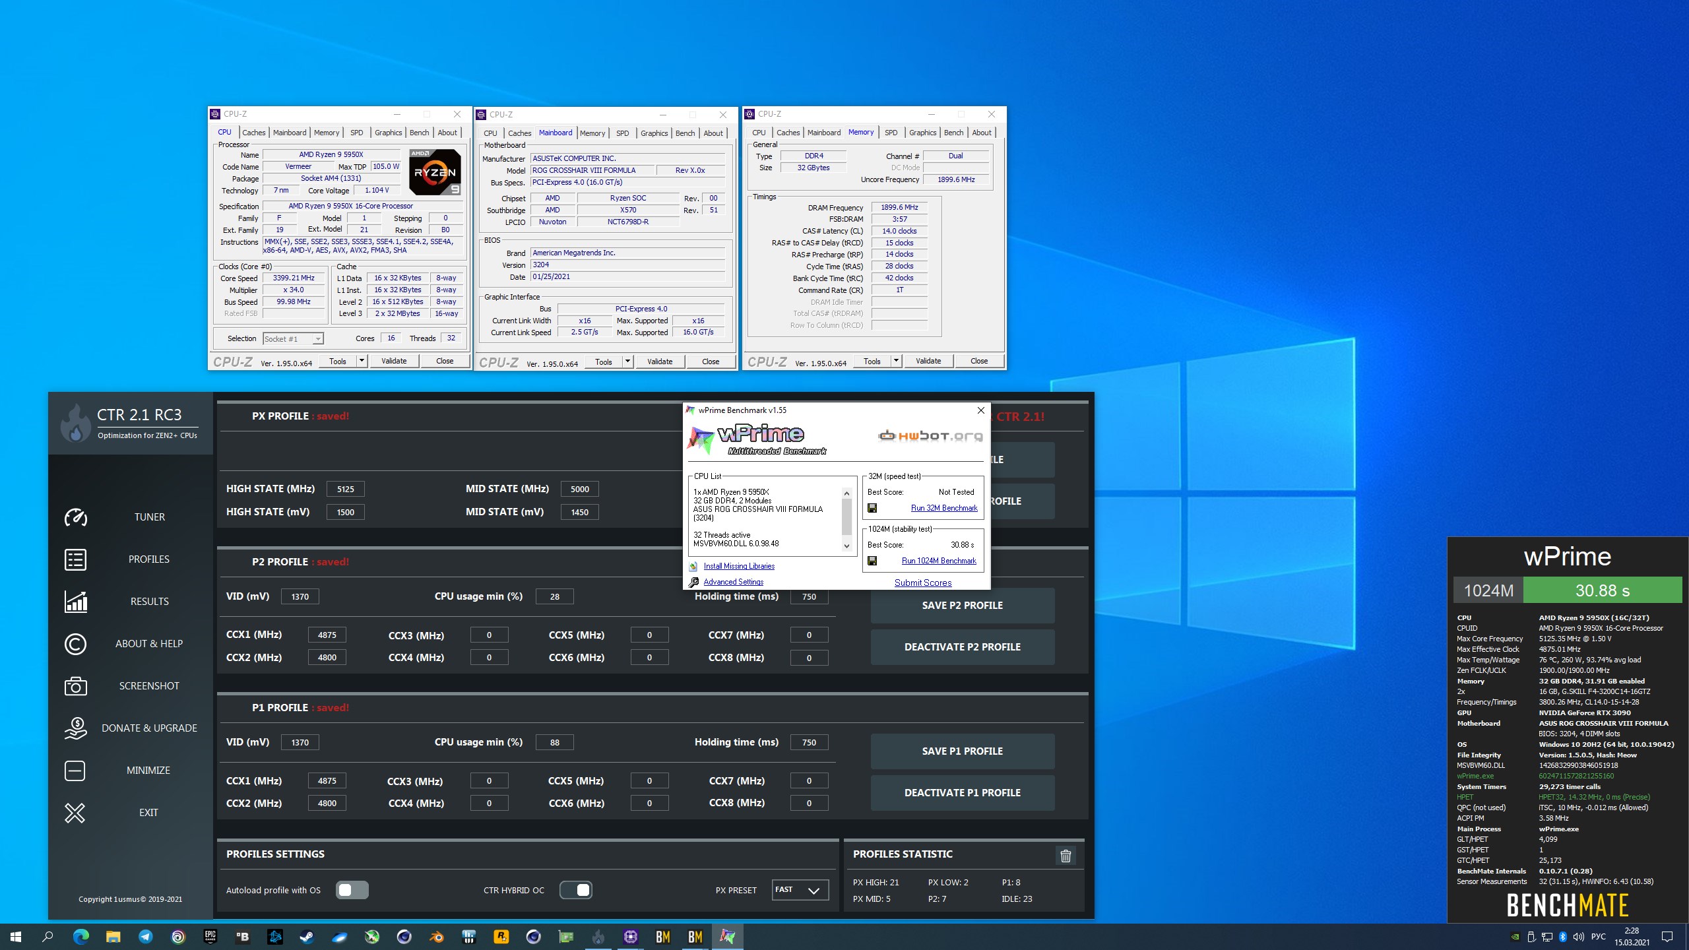1689x950 pixels.
Task: Open the ABOUT & HELP copyright icon
Action: (x=75, y=644)
